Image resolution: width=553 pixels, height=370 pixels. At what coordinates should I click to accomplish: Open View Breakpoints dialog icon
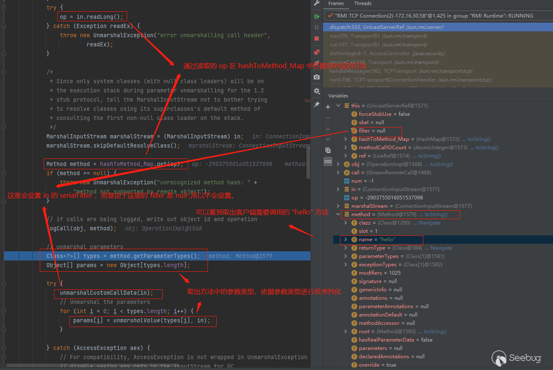[x=317, y=52]
